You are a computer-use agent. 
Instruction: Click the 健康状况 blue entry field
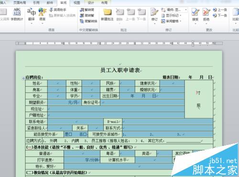tap(172, 83)
